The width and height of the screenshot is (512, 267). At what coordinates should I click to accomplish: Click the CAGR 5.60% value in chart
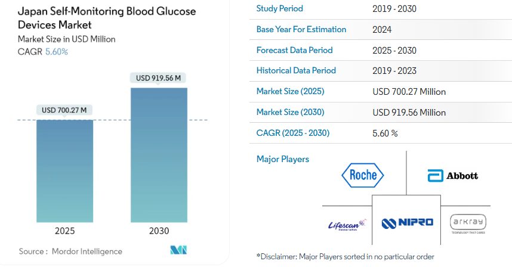click(57, 52)
